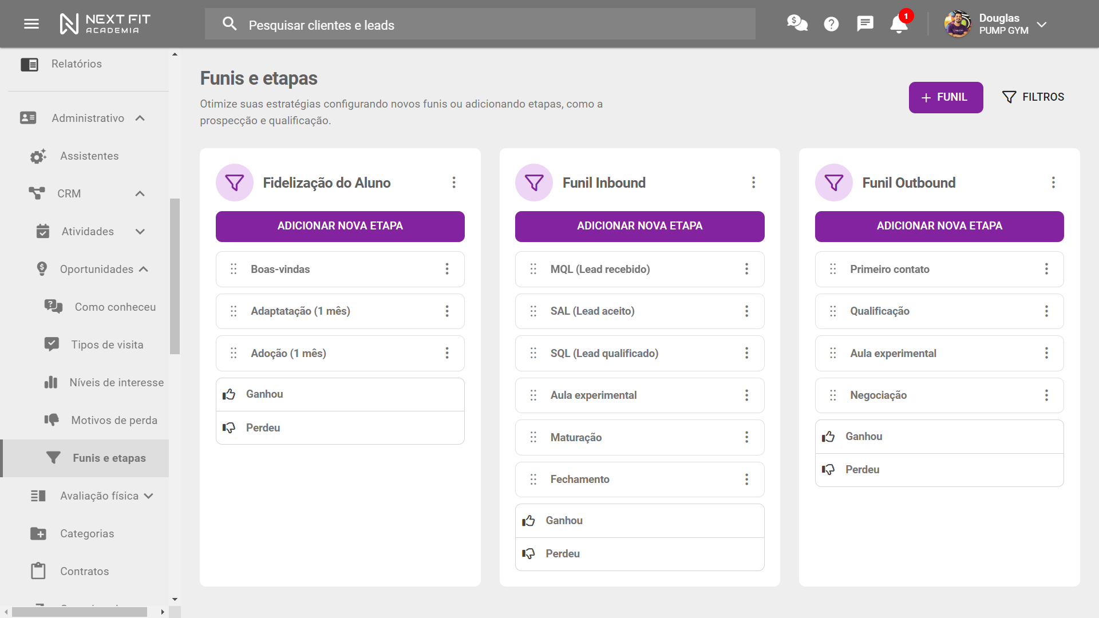This screenshot has height=618, width=1099.
Task: Open Níveis de interesse menu item
Action: pyautogui.click(x=116, y=382)
